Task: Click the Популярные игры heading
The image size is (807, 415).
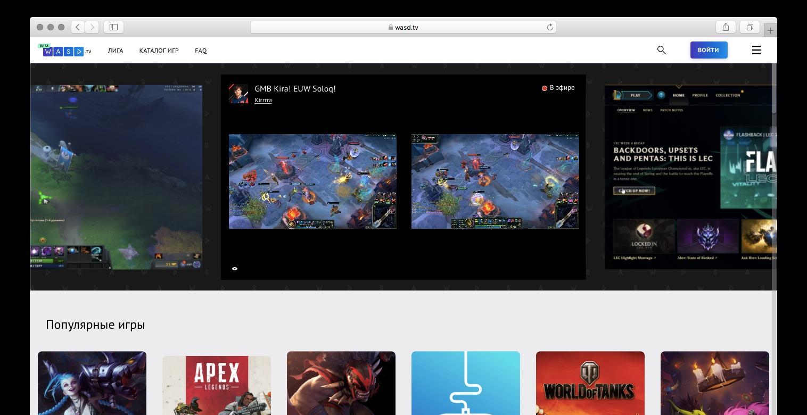Action: (95, 325)
